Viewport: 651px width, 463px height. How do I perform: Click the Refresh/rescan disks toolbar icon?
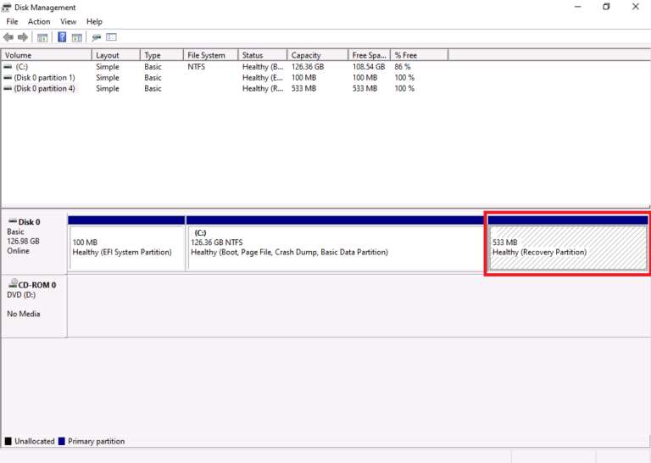pyautogui.click(x=96, y=37)
